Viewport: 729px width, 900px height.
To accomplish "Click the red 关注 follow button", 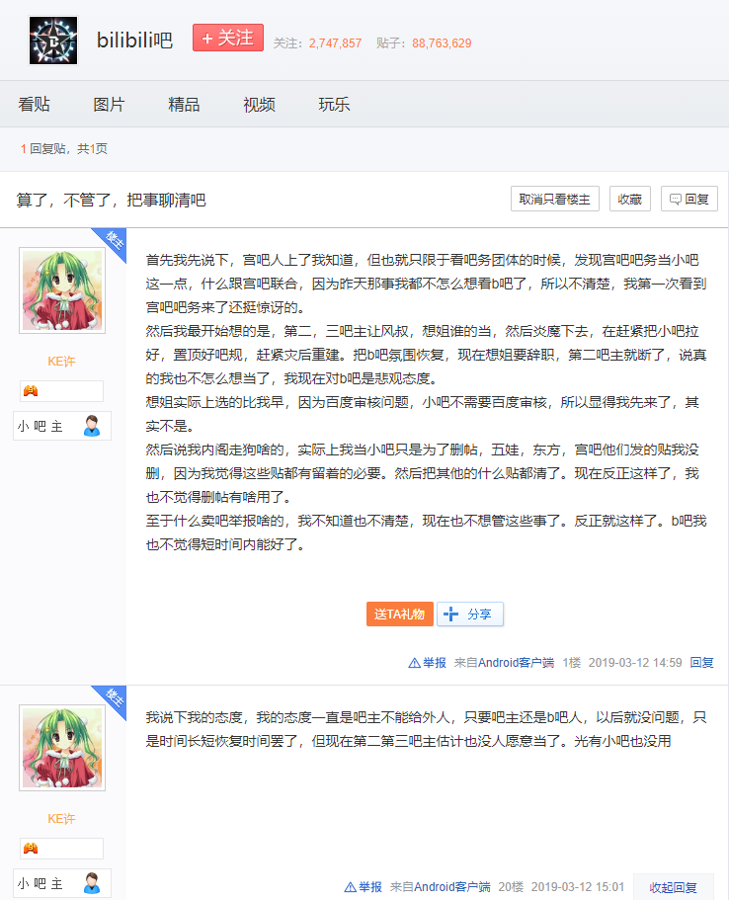I will (227, 39).
